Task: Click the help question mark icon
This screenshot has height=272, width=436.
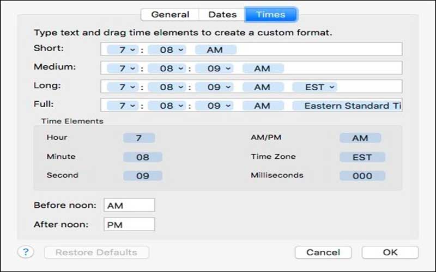Action: (x=26, y=252)
